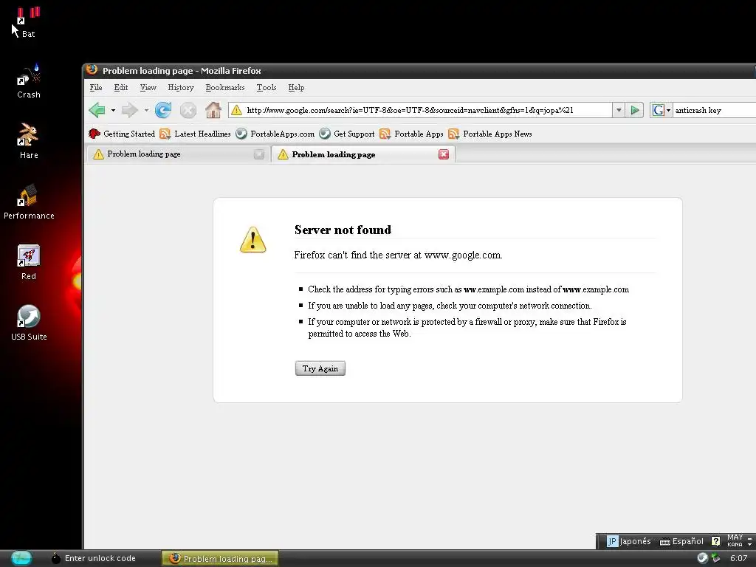The width and height of the screenshot is (756, 567).
Task: Launch the Red rocket shortcut
Action: coord(29,262)
